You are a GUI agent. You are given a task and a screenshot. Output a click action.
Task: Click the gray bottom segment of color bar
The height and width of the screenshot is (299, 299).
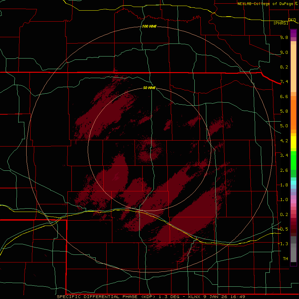[293, 255]
